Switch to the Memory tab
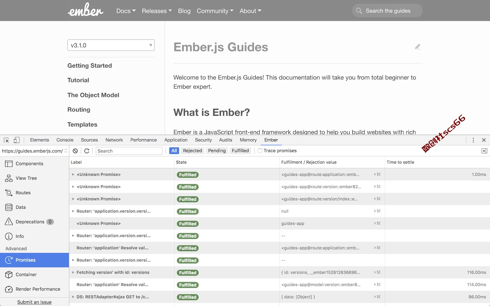Viewport: 490px width, 306px height. coord(248,140)
